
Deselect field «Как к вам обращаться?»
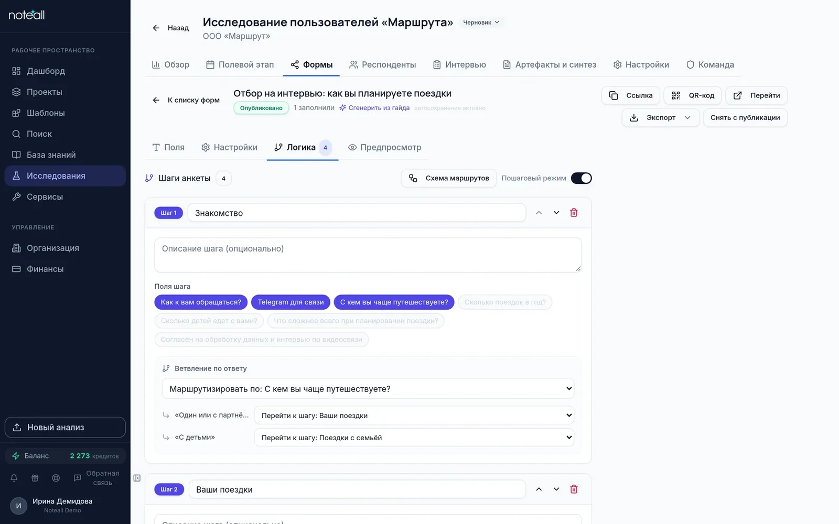[x=201, y=302]
